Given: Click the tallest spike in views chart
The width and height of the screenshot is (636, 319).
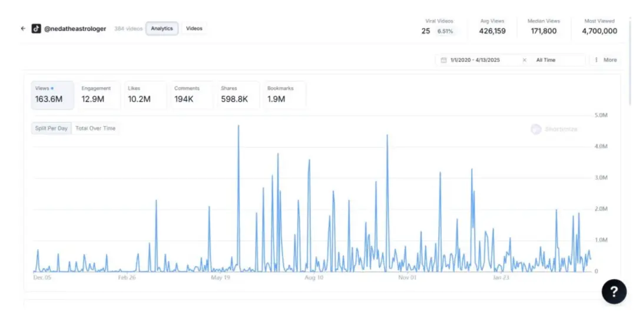Looking at the screenshot, I should 238,127.
